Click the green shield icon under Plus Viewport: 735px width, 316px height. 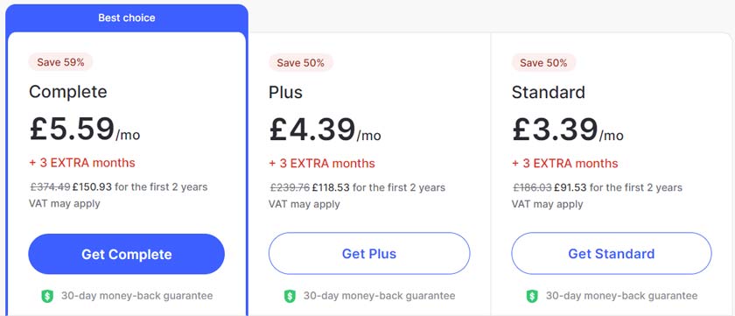(290, 296)
